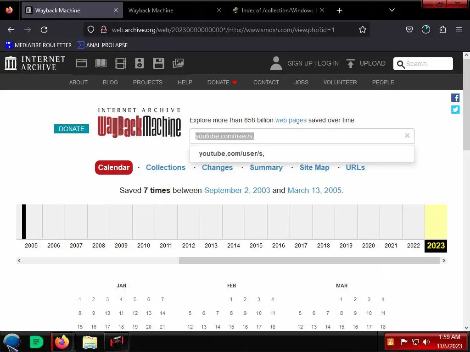Share page via Twitter icon

coord(455,110)
